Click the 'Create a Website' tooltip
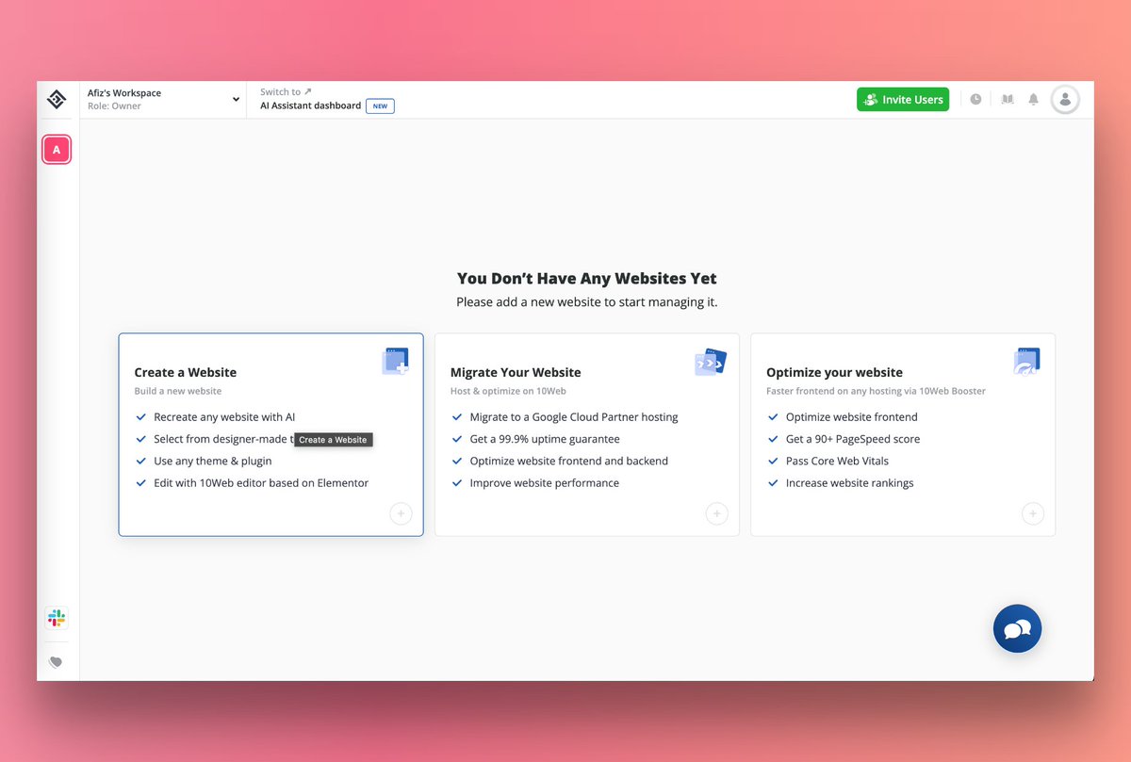The width and height of the screenshot is (1131, 762). click(334, 440)
